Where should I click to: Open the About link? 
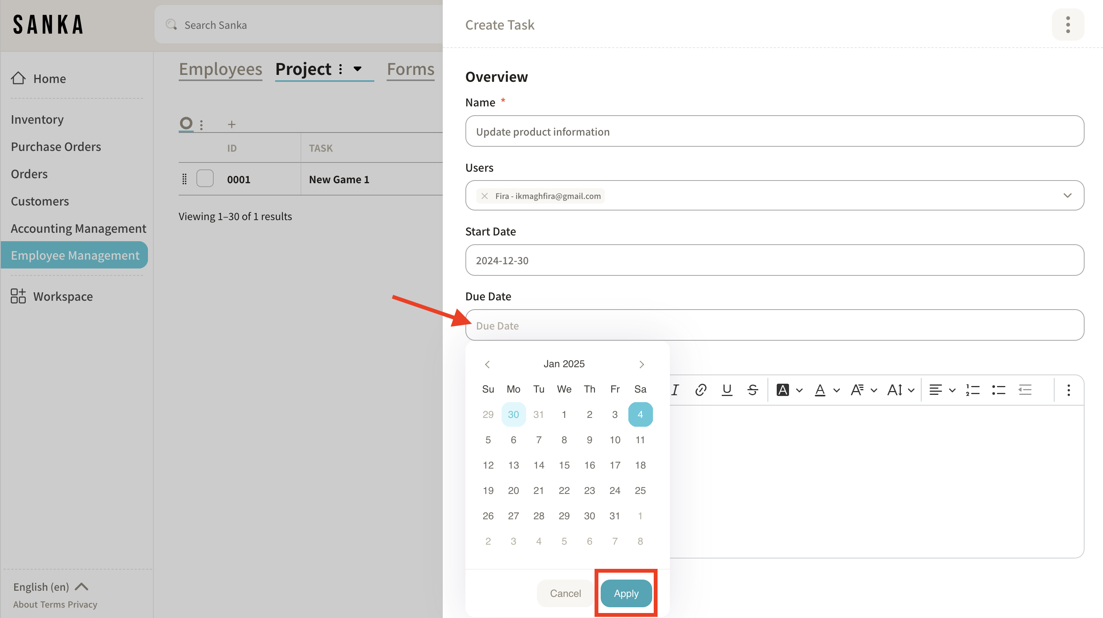point(25,604)
